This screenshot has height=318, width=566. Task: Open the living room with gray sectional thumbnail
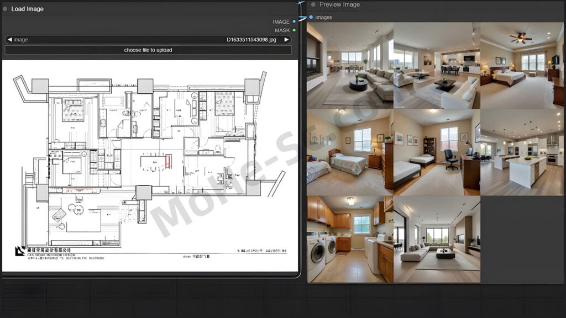350,65
